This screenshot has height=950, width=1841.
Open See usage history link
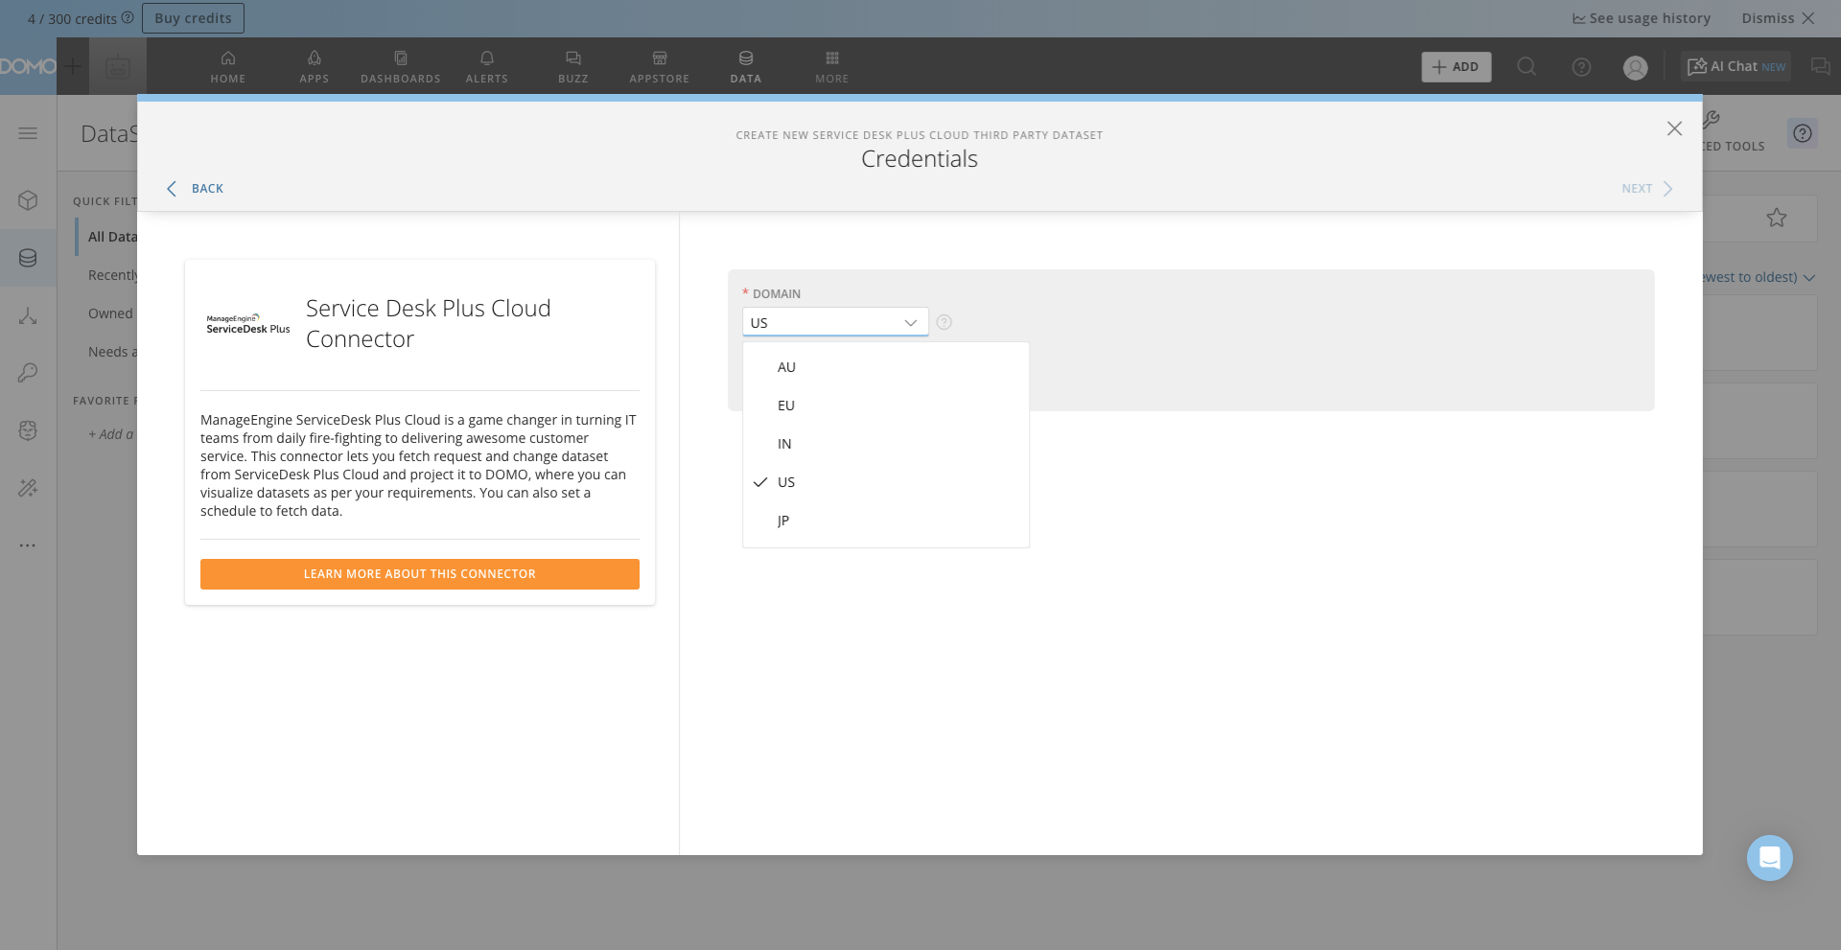pyautogui.click(x=1642, y=18)
